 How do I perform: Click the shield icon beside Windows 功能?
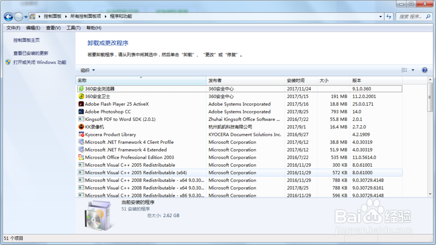(8, 62)
